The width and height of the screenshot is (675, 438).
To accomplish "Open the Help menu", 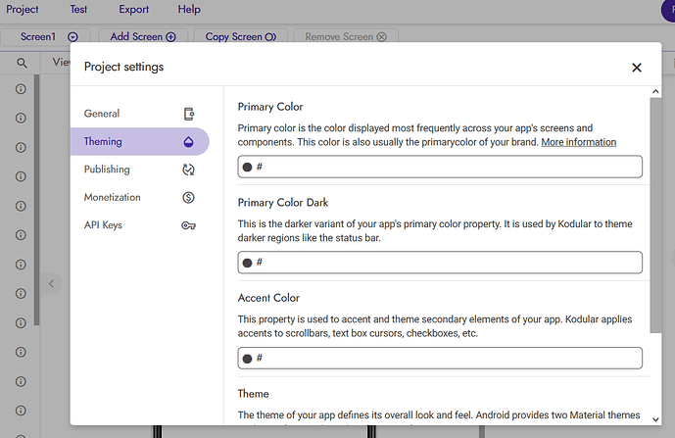I will click(x=189, y=10).
